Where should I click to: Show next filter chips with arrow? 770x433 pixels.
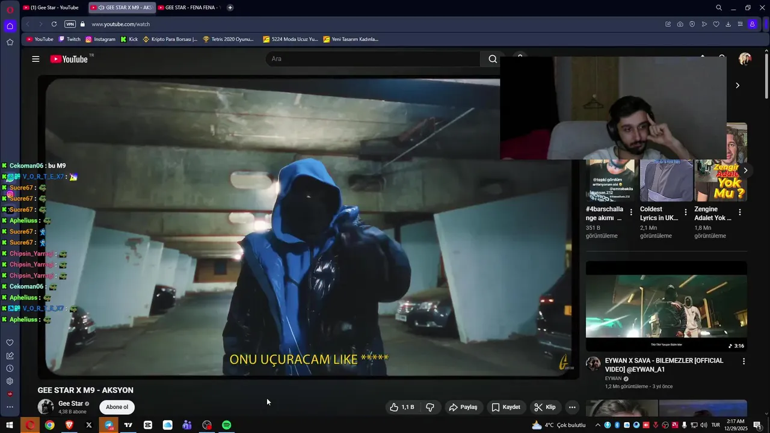(738, 85)
